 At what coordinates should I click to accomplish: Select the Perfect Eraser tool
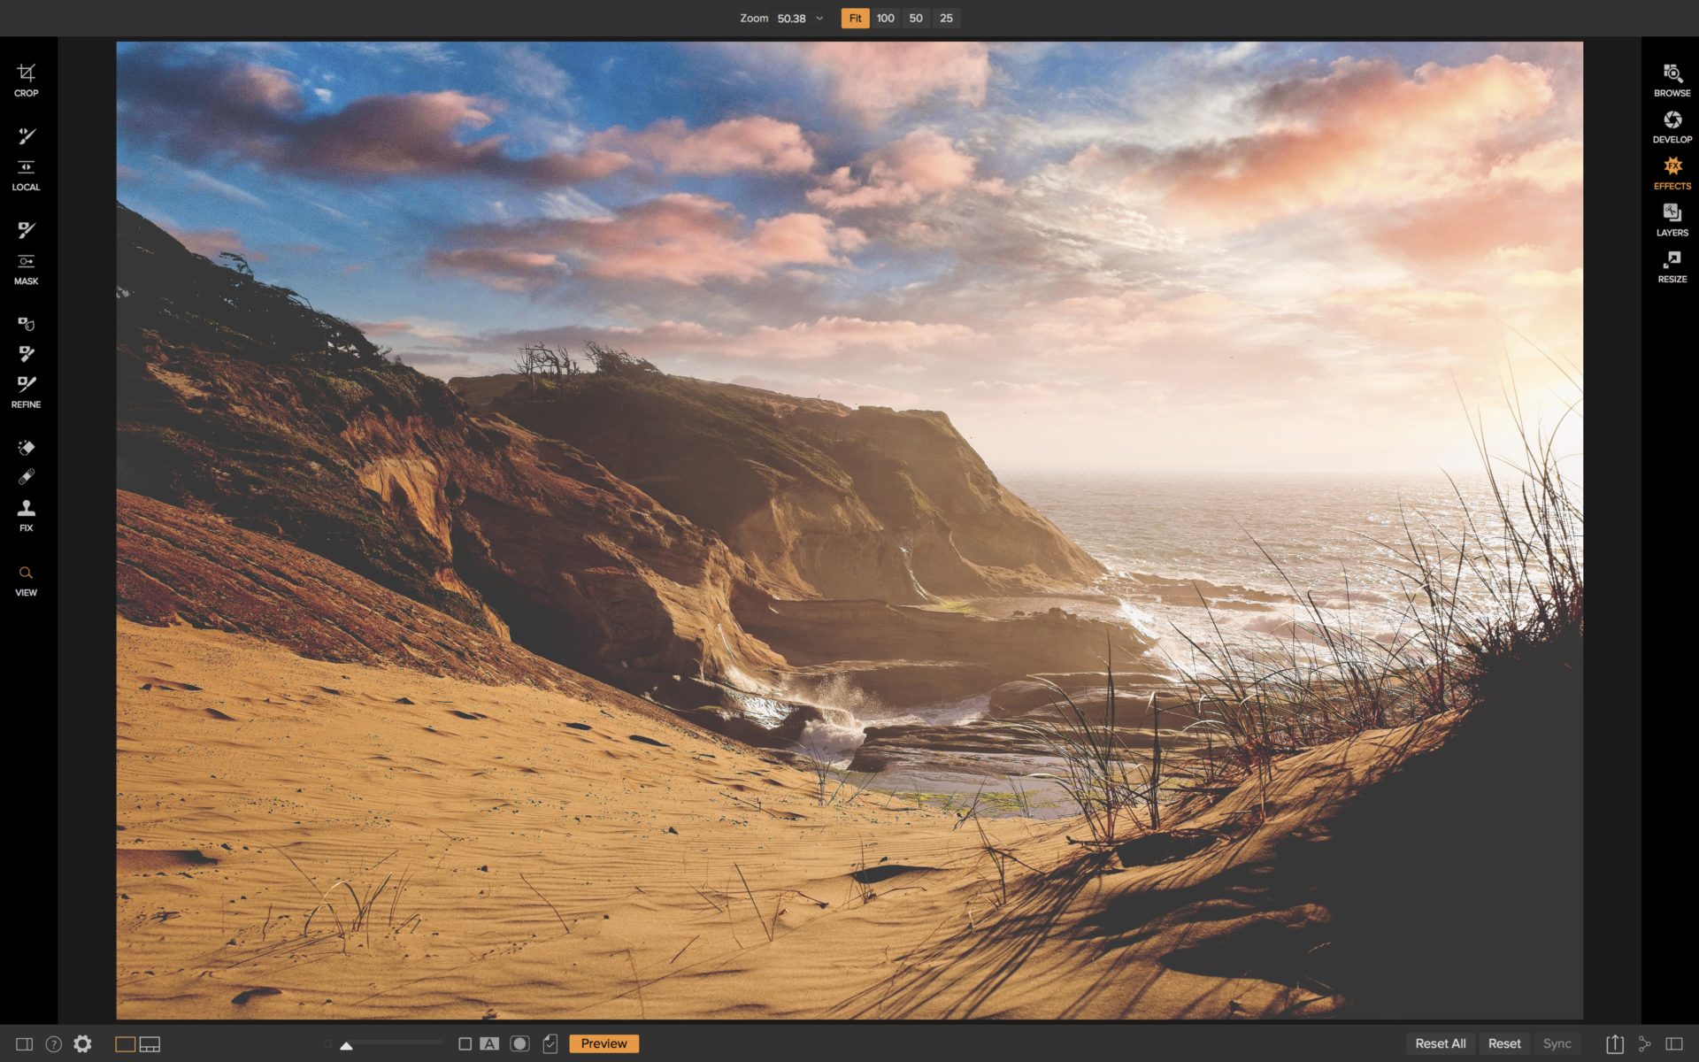(x=27, y=447)
